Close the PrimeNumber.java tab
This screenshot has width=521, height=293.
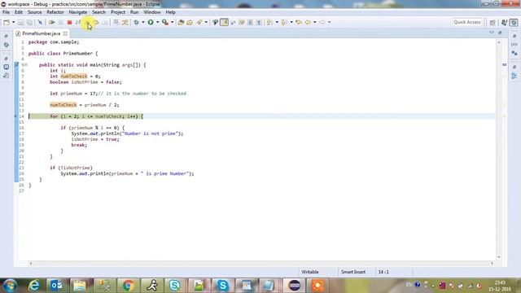pyautogui.click(x=65, y=33)
